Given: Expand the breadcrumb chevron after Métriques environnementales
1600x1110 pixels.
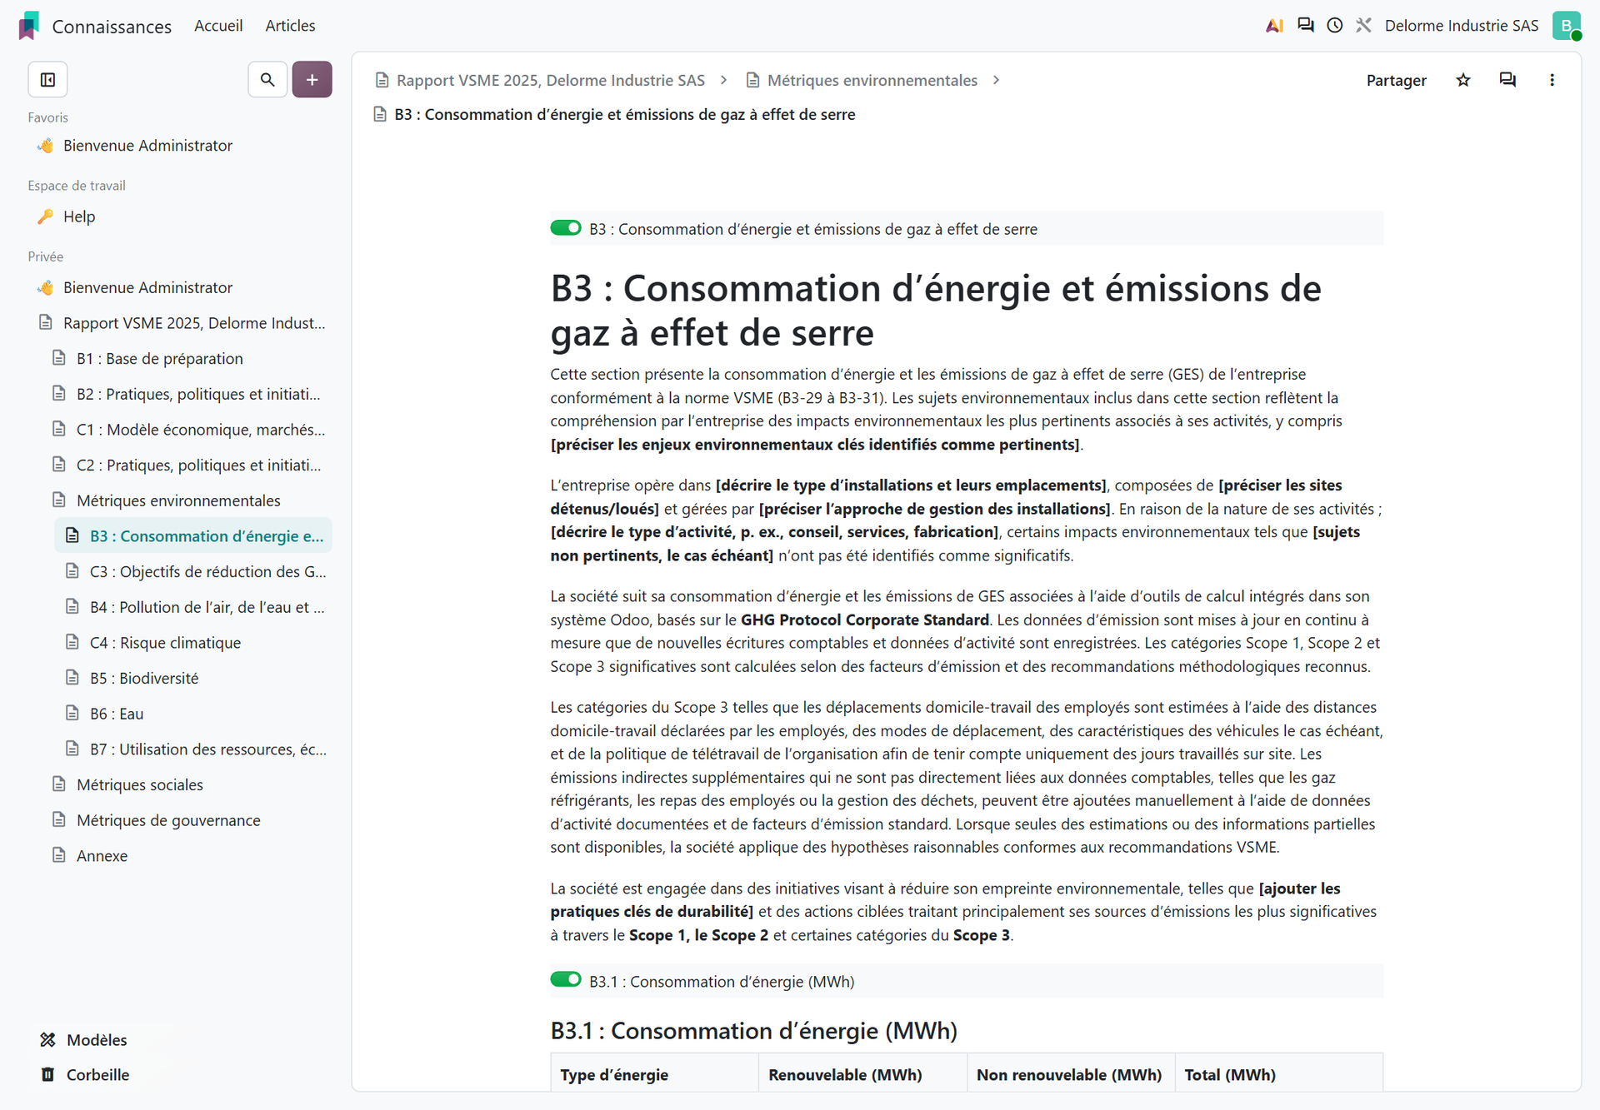Looking at the screenshot, I should [996, 80].
